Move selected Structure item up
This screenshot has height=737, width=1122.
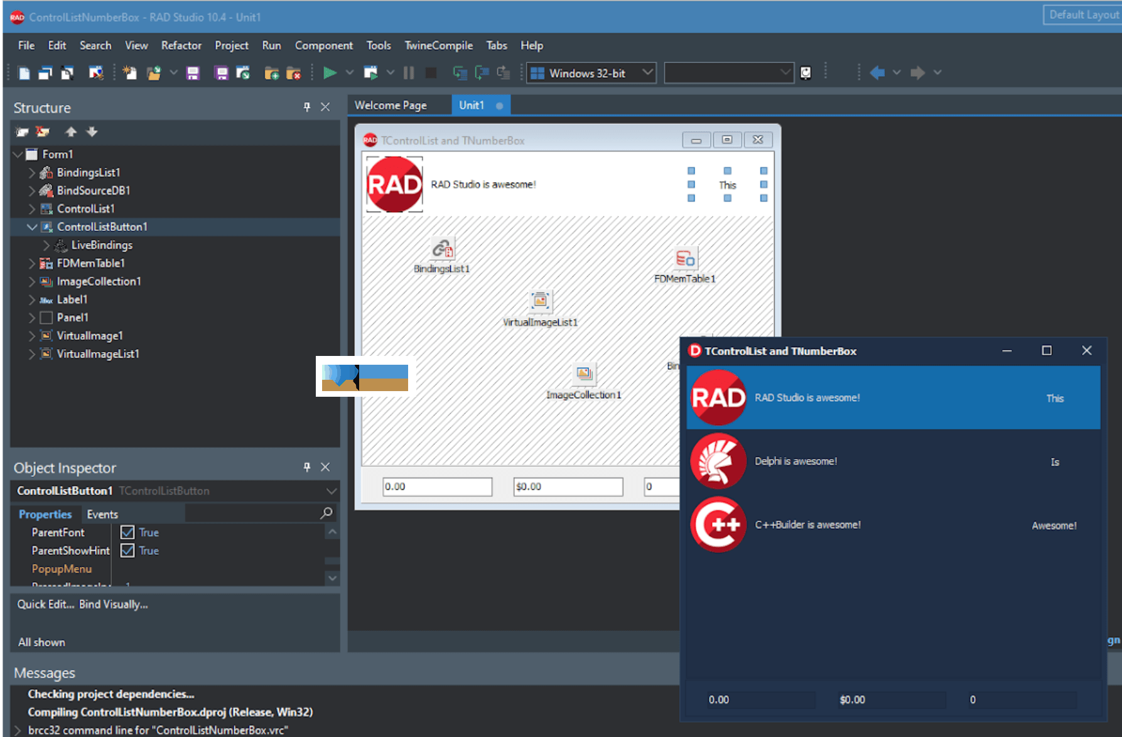[x=71, y=132]
